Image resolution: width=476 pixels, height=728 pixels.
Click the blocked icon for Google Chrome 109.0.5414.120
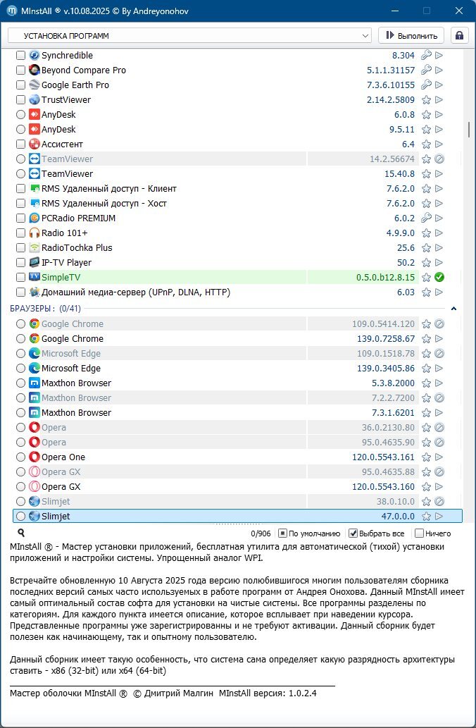point(439,323)
